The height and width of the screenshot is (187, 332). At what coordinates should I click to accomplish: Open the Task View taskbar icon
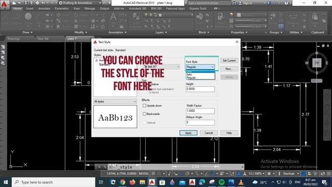coord(101,182)
